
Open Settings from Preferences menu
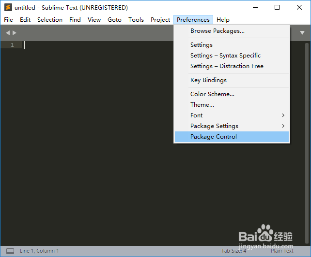point(232,45)
